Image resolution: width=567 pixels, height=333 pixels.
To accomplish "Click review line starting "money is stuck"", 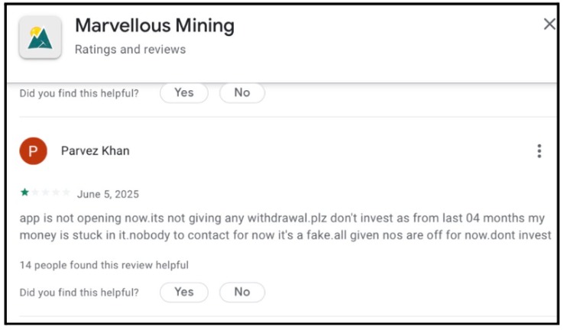I will (285, 234).
